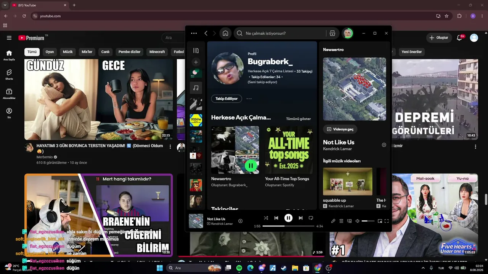Expand Your Library in Spotify sidebar
The width and height of the screenshot is (488, 274).
pyautogui.click(x=196, y=51)
